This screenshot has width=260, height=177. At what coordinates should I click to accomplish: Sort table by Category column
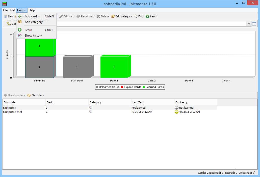click(110, 102)
